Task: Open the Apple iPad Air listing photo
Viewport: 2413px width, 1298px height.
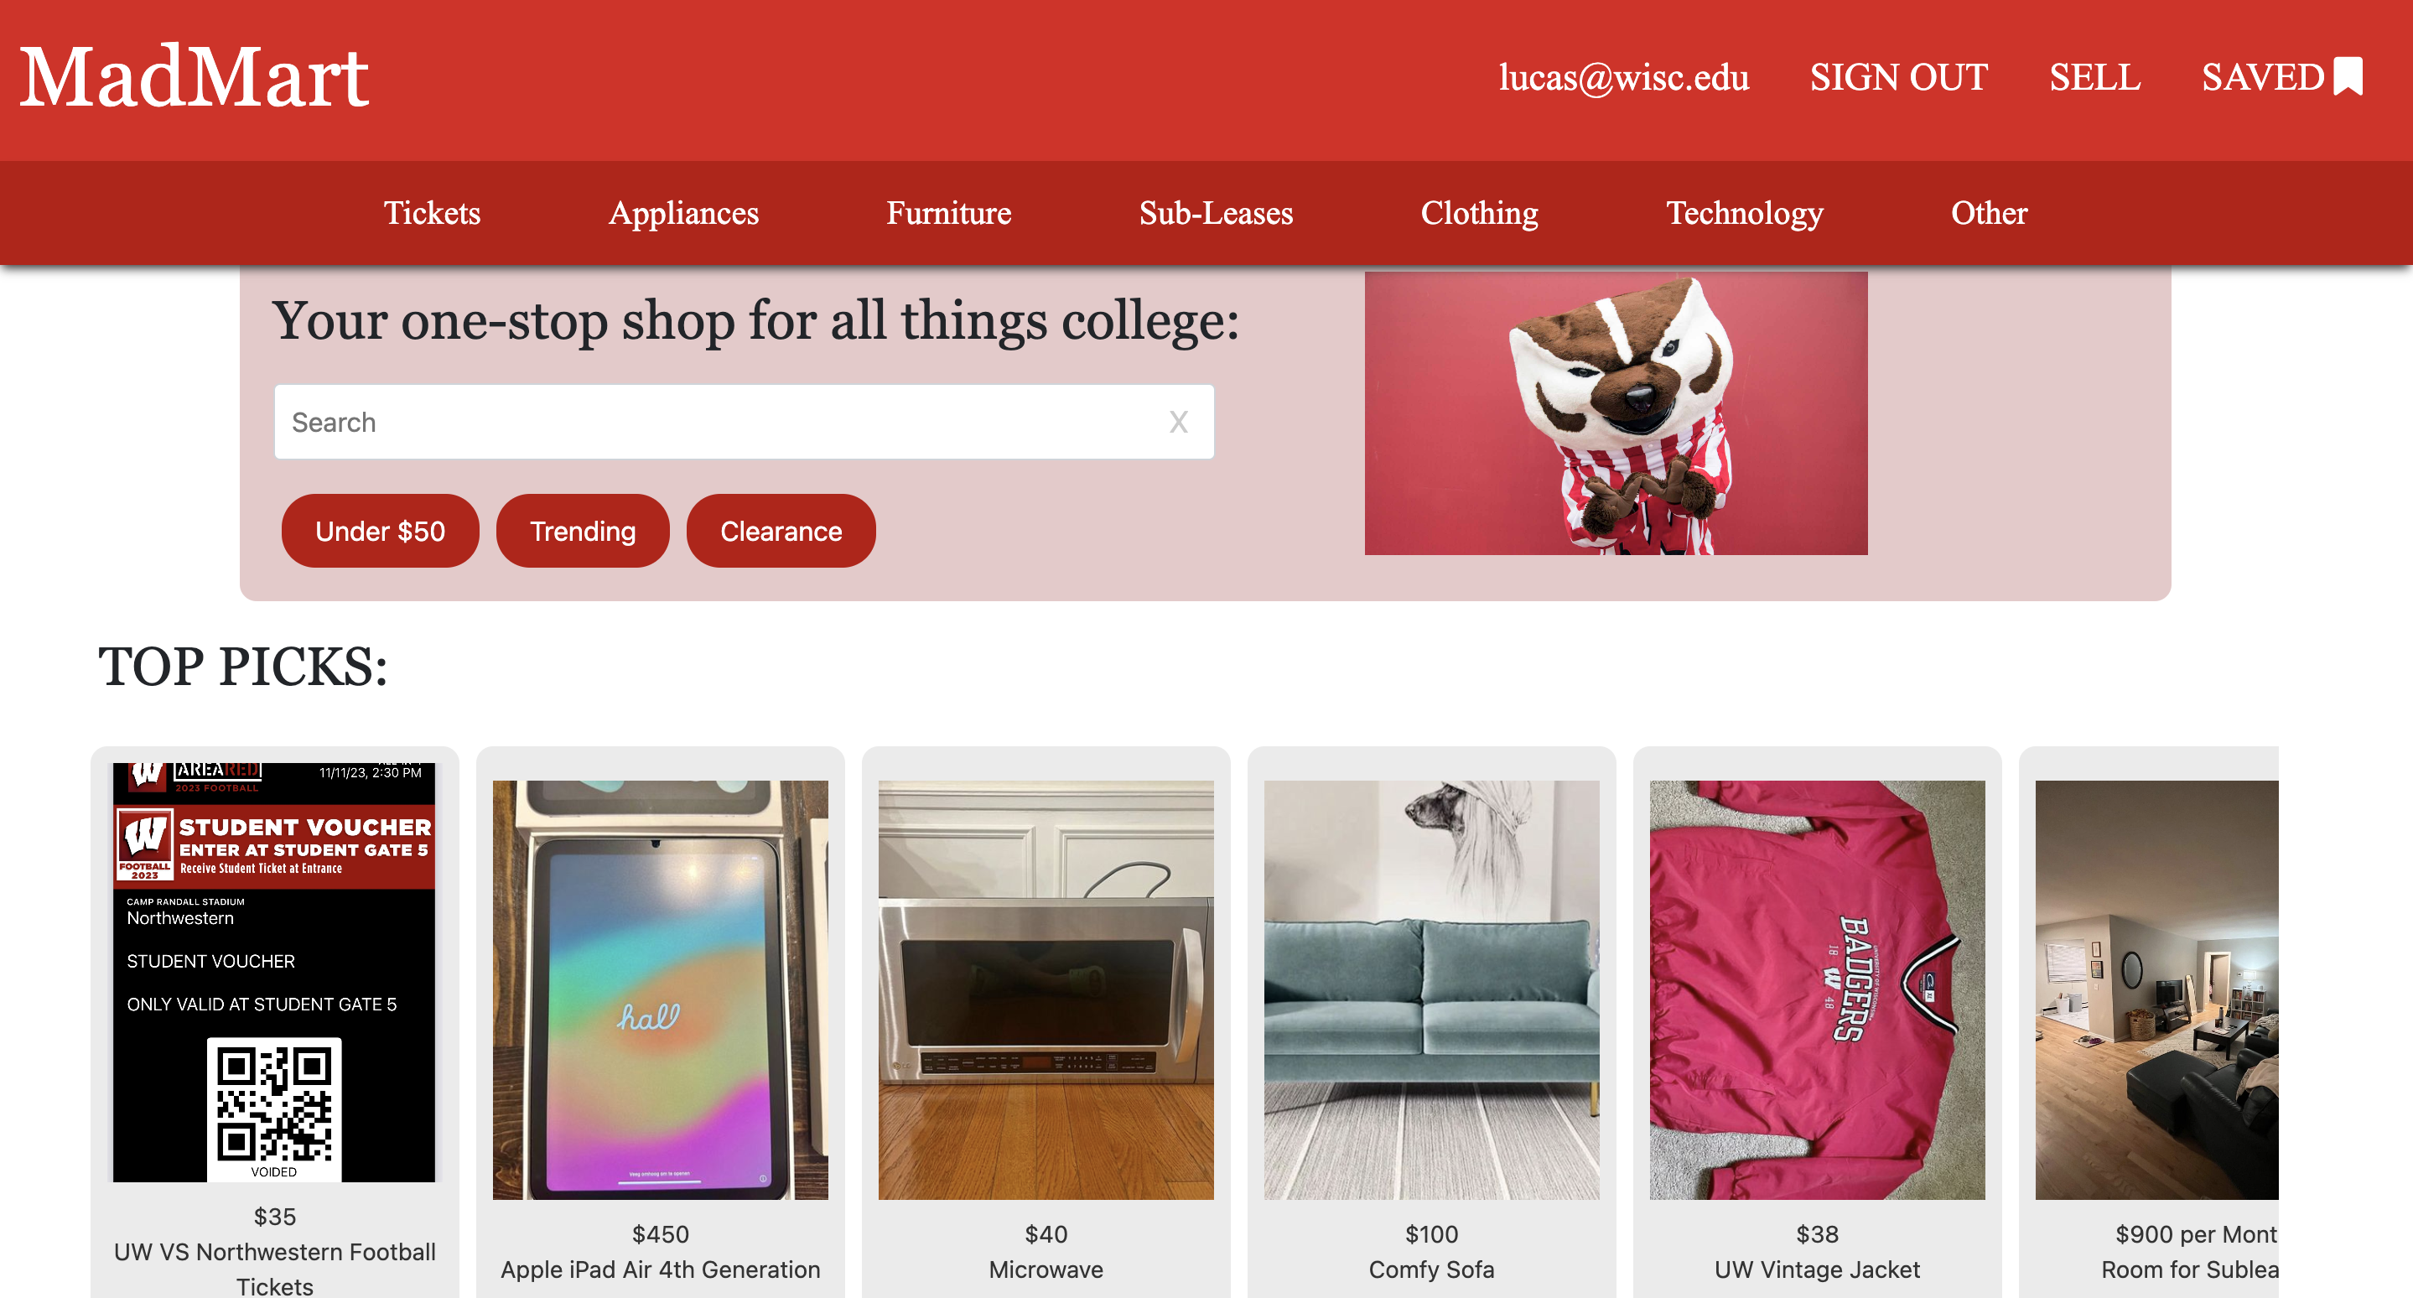Action: click(661, 990)
